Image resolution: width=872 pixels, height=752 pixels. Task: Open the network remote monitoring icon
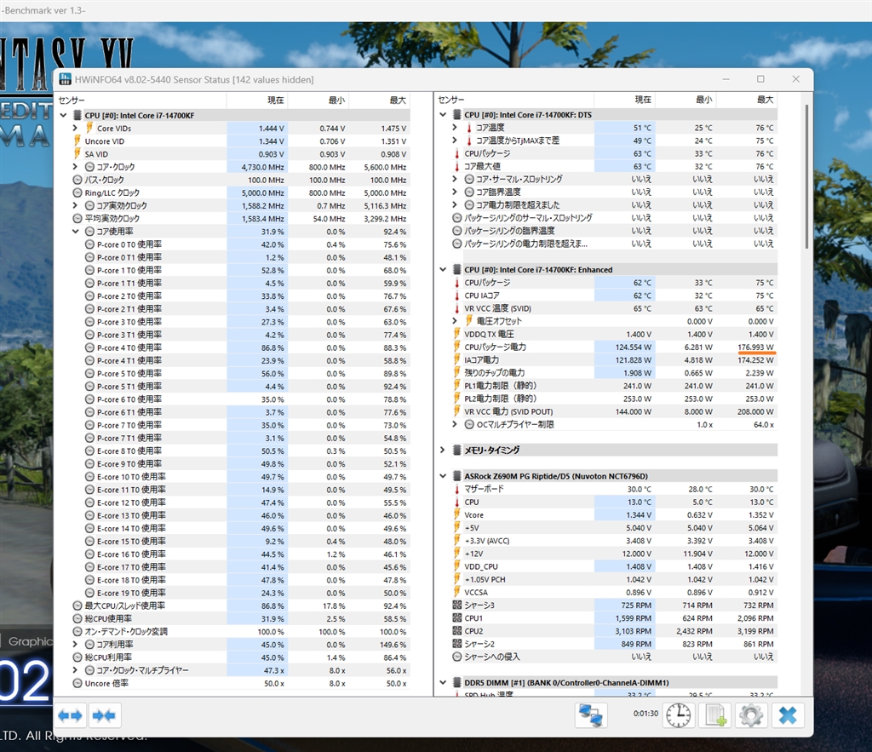pyautogui.click(x=590, y=715)
